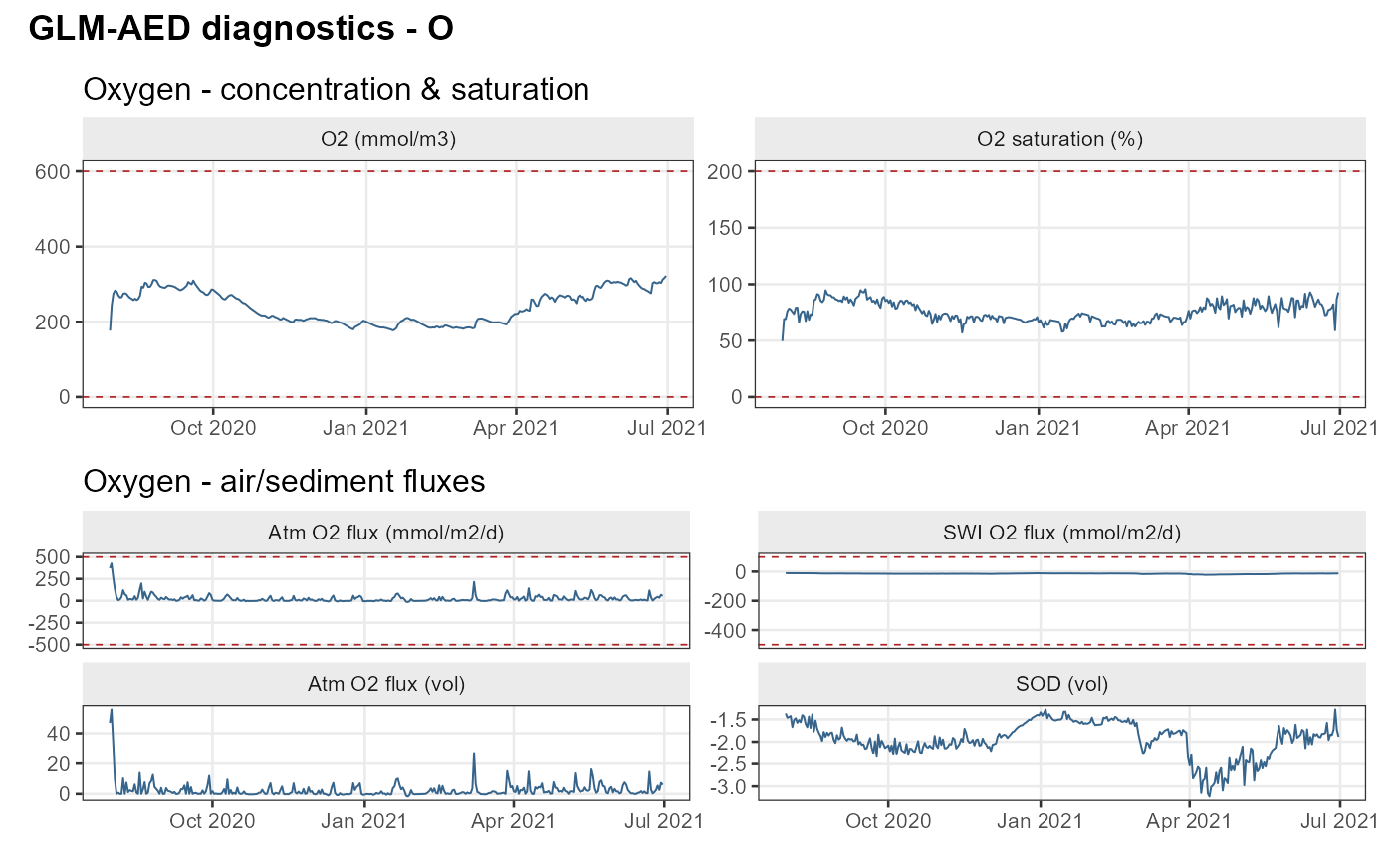The width and height of the screenshot is (1394, 862).
Task: Click Jan 2021 label under O2 concentration plot
Action: tap(364, 428)
